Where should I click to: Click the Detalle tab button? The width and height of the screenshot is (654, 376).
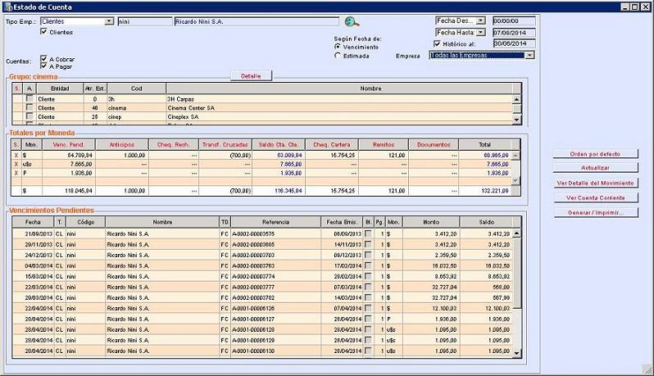coord(250,75)
